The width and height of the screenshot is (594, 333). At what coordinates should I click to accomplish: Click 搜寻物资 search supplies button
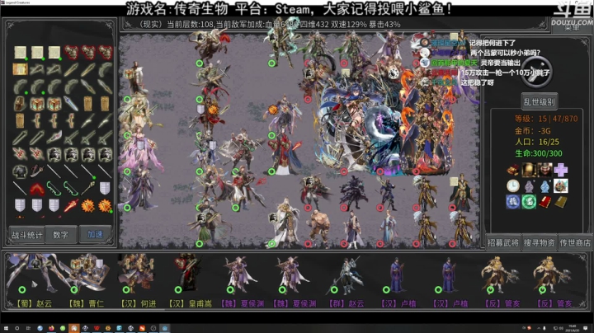(x=539, y=243)
